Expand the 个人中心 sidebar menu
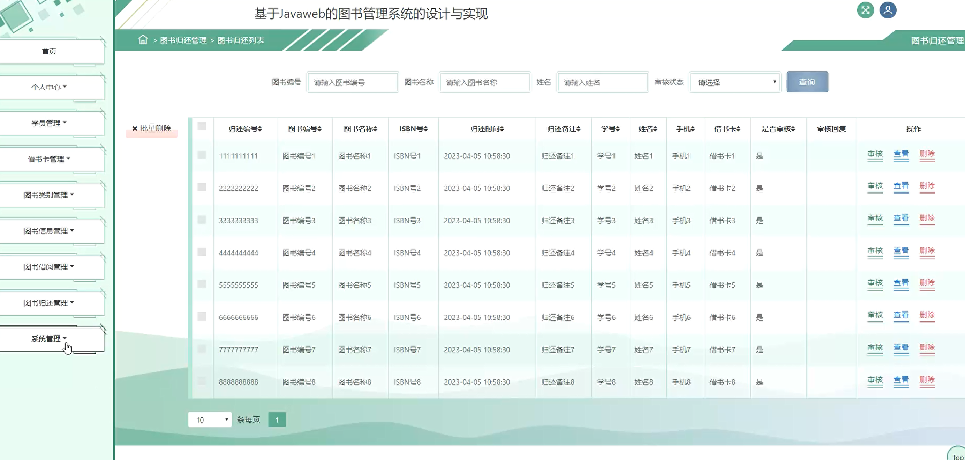 pos(49,87)
